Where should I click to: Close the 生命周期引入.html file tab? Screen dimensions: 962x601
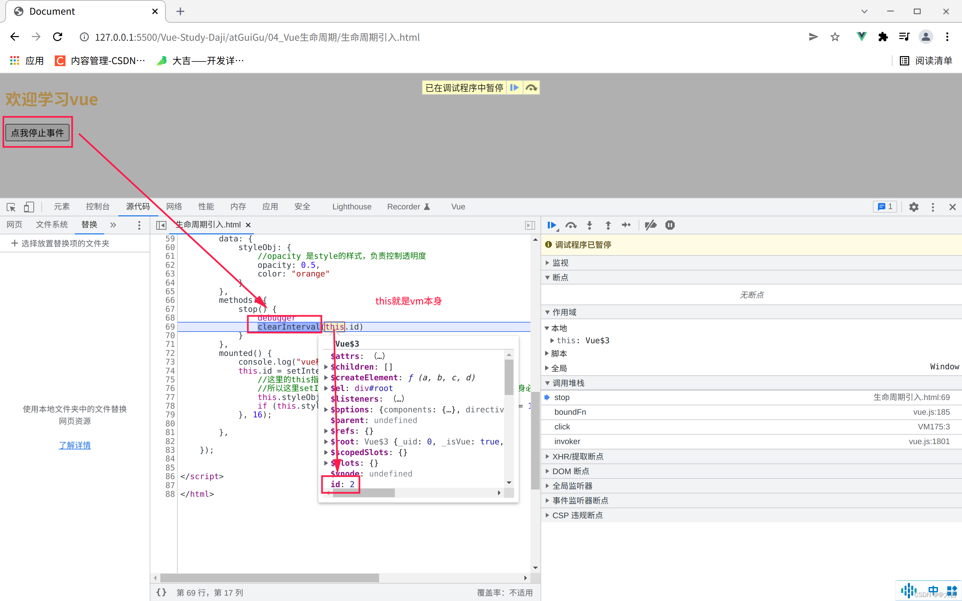coord(249,225)
